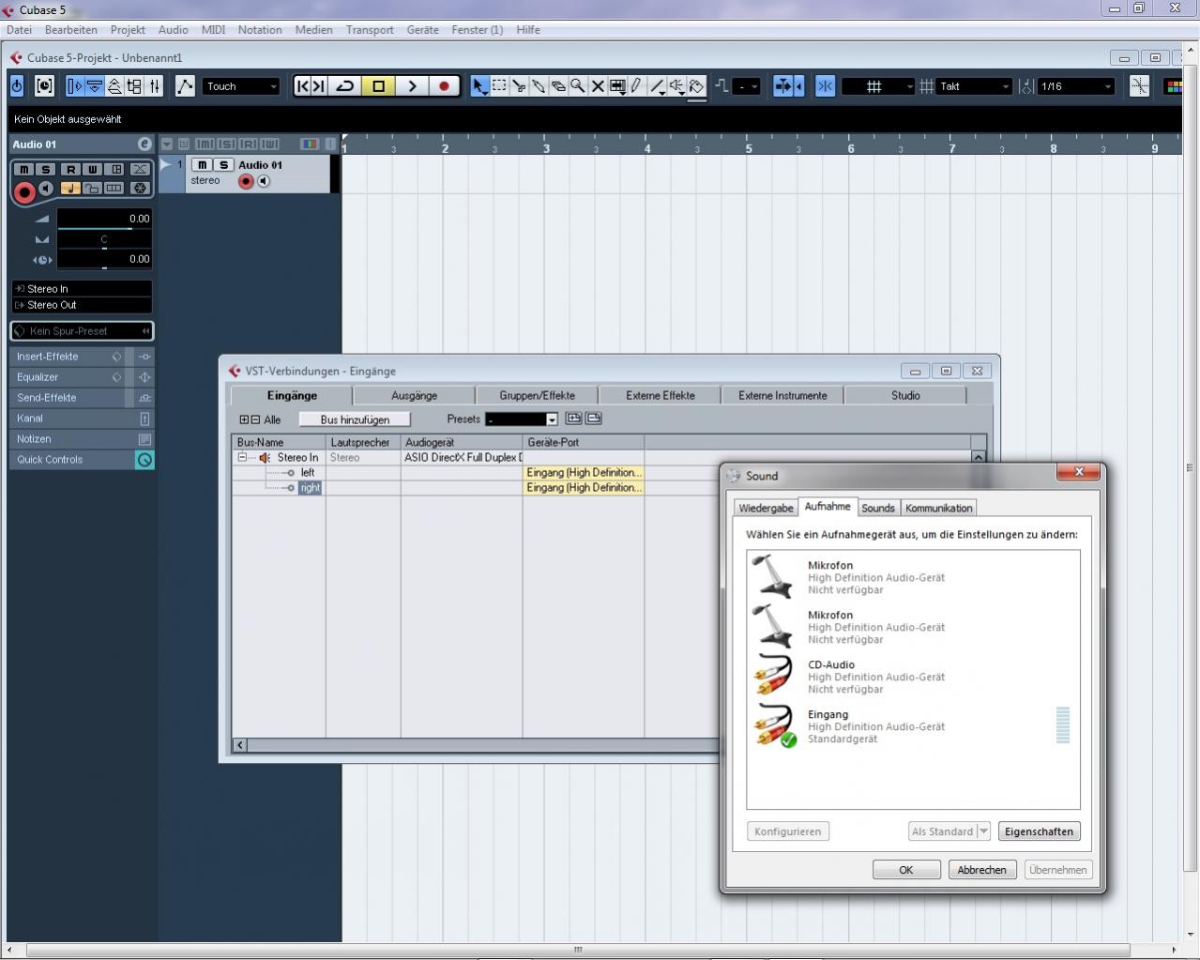Mute Audio 01 in track list

(x=202, y=165)
